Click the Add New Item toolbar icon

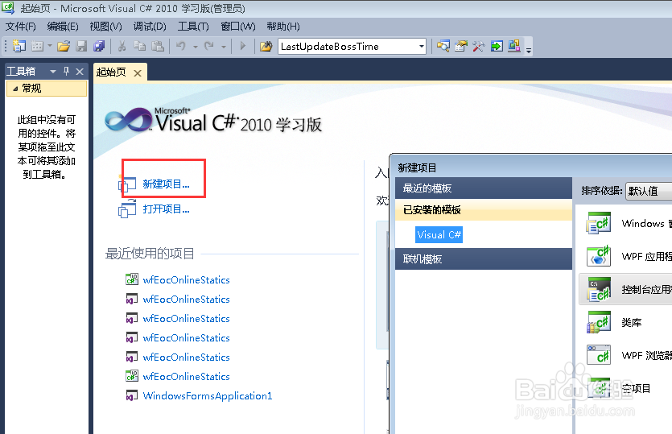coord(37,46)
